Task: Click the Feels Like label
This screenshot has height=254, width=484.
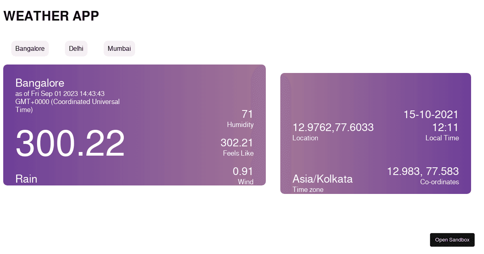Action: click(238, 153)
